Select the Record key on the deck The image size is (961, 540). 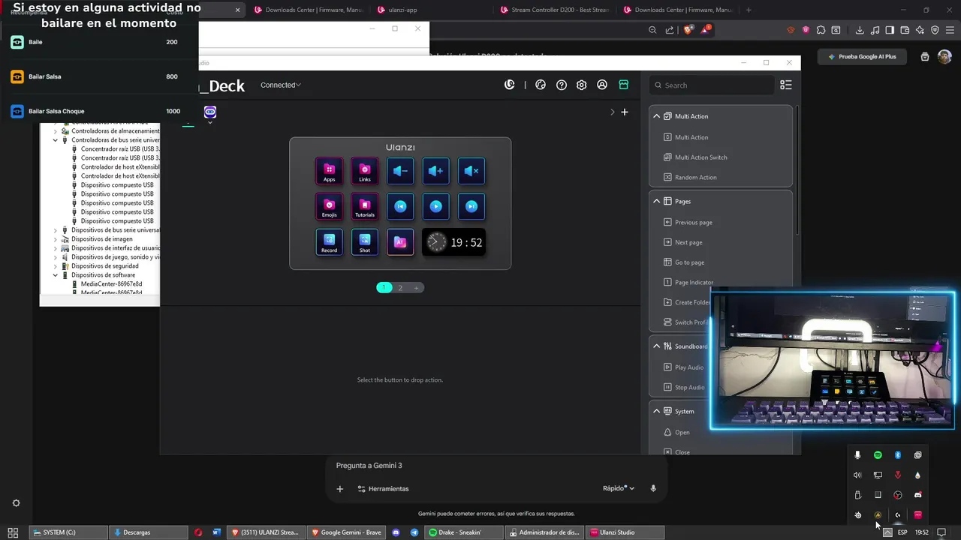(329, 242)
